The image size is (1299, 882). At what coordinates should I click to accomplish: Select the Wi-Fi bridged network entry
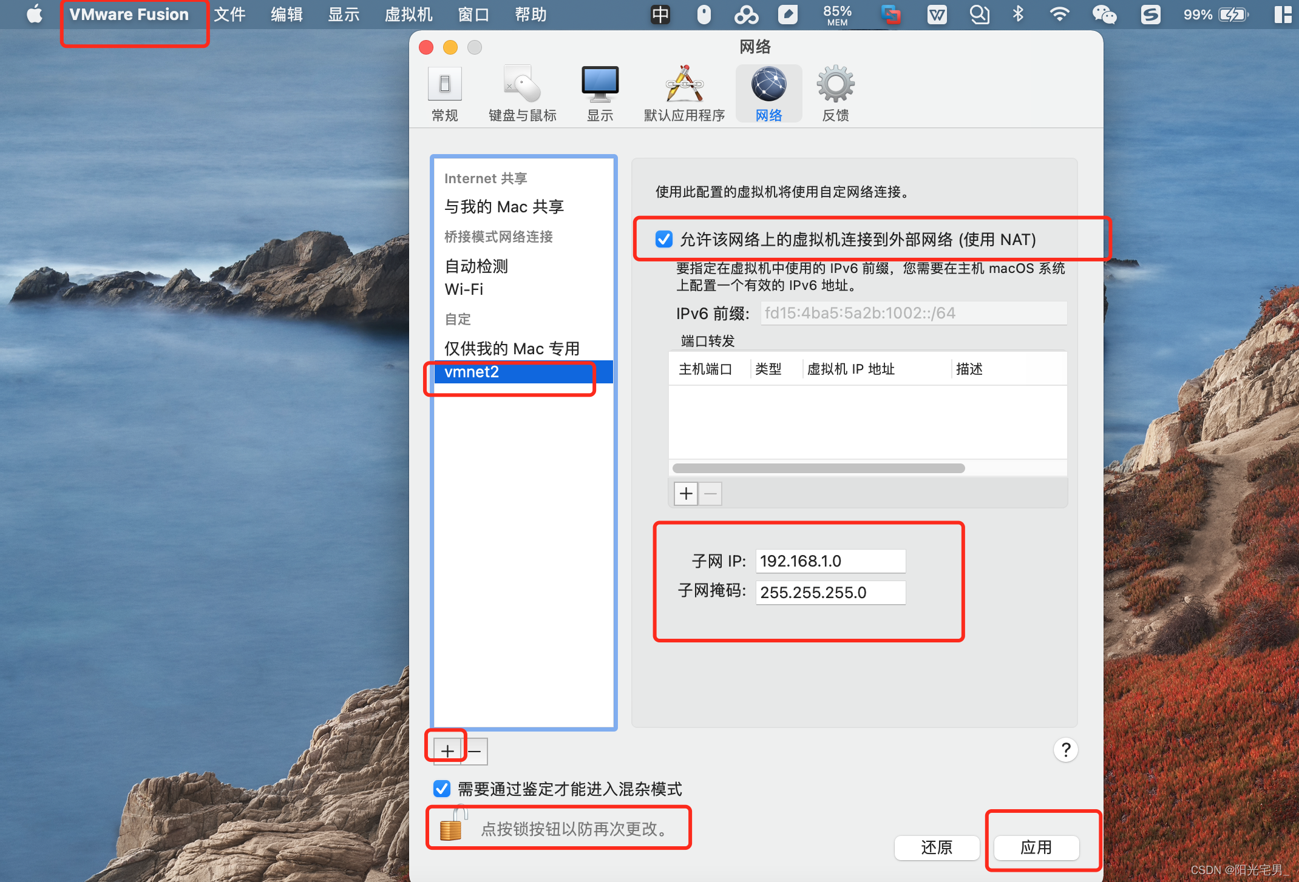pos(523,289)
